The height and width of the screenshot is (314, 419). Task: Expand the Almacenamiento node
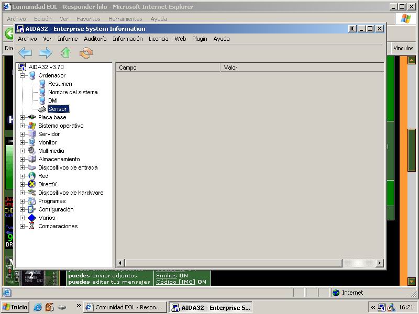[x=23, y=160]
